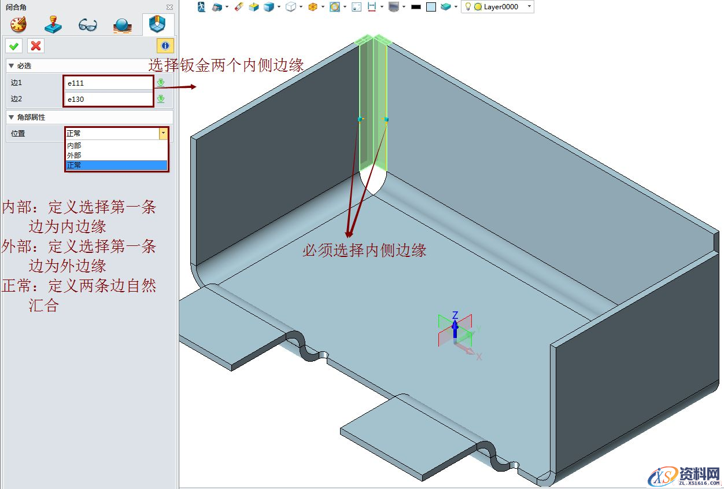Click the glasses visualization tab icon
The width and height of the screenshot is (724, 489).
[87, 24]
